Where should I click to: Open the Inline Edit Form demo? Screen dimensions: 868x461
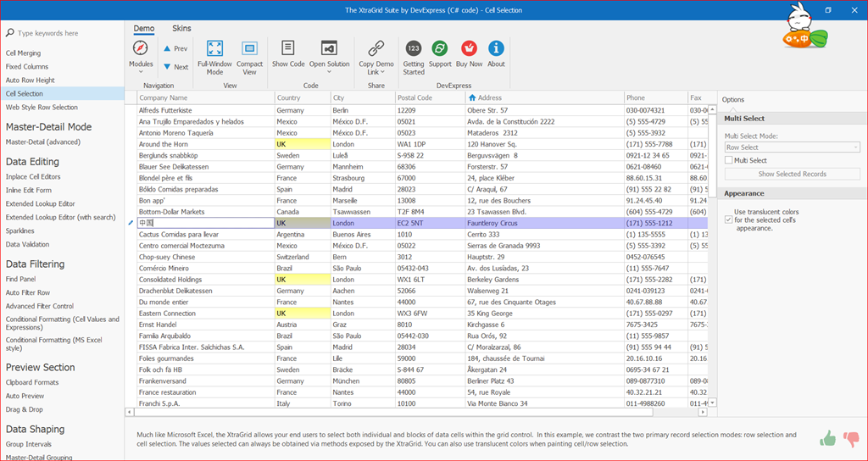(29, 191)
